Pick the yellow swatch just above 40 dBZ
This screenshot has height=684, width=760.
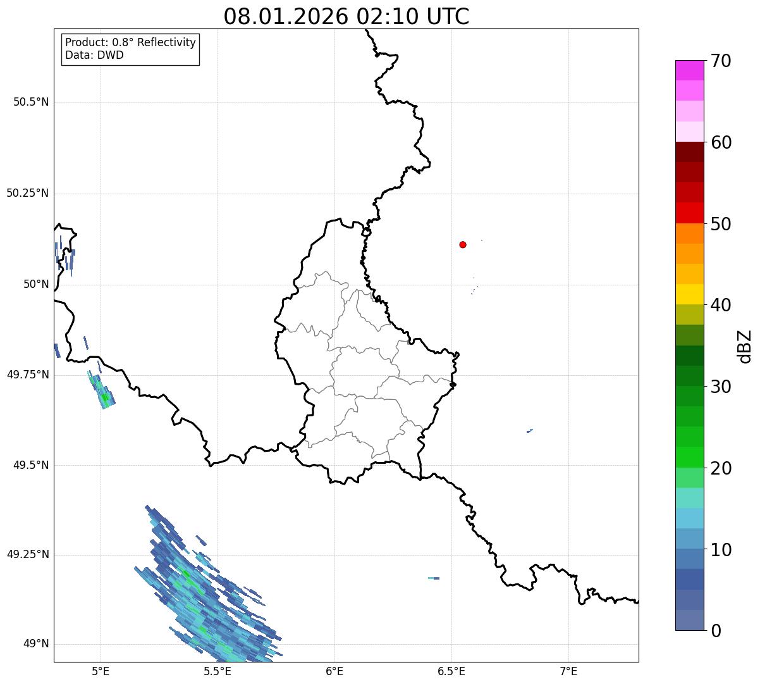click(x=689, y=294)
